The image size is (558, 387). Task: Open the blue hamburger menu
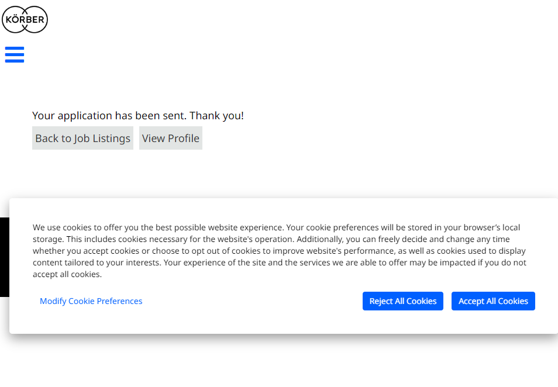15,54
